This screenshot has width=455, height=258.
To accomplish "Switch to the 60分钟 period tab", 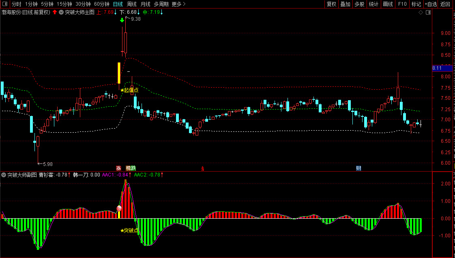I will coord(102,4).
